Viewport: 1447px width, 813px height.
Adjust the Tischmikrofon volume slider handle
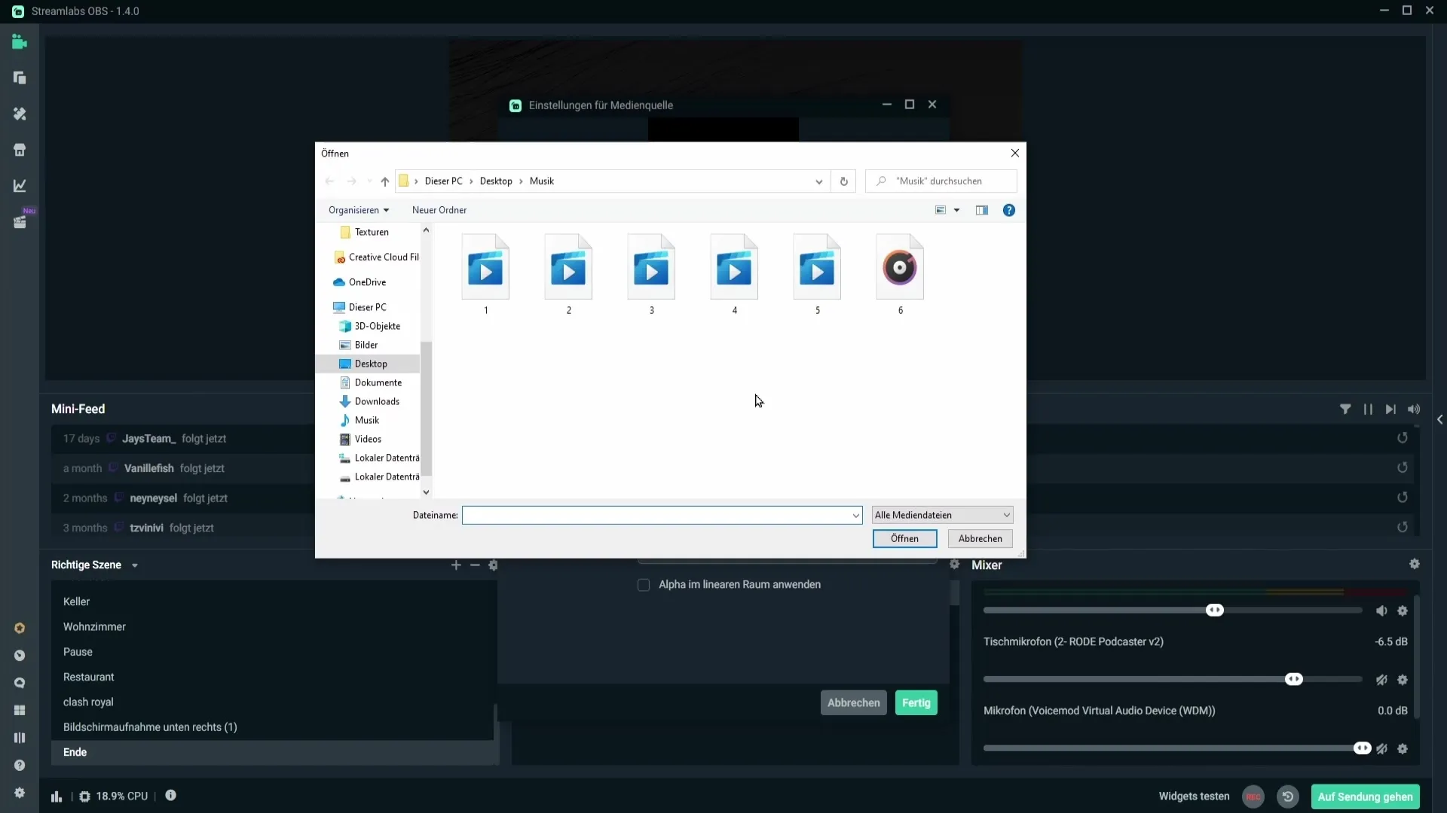click(x=1294, y=680)
